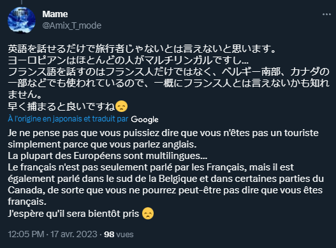Click line "simplement parce que vous parlez anglais"

click(x=102, y=144)
